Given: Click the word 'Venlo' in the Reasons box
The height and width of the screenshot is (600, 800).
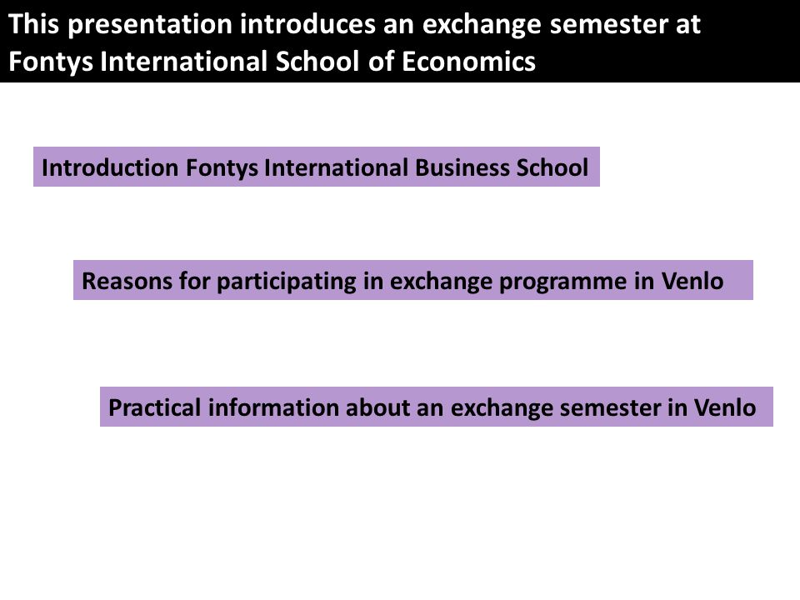Looking at the screenshot, I should (692, 281).
